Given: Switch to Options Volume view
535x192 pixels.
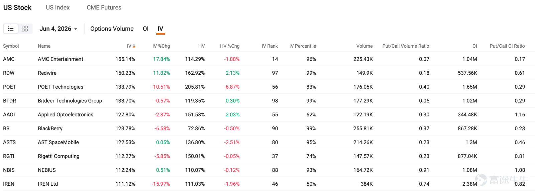Looking at the screenshot, I should [x=112, y=29].
